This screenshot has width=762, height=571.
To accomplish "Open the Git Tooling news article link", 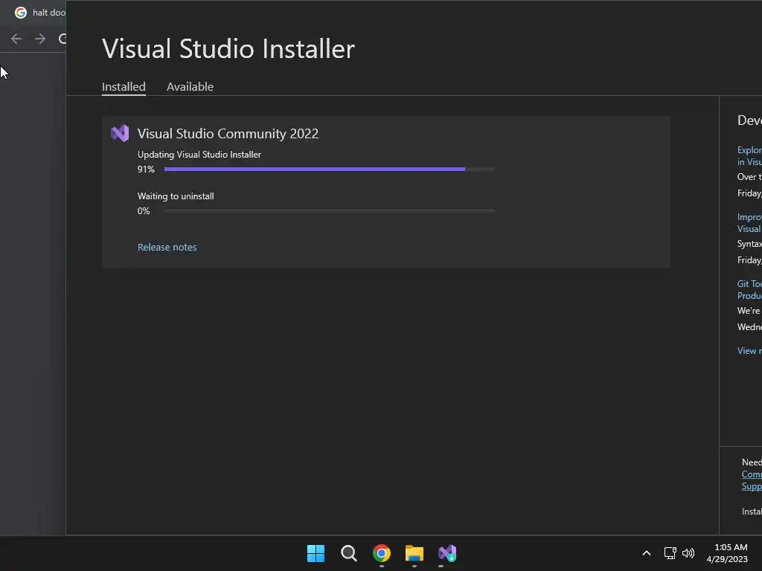I will 749,290.
